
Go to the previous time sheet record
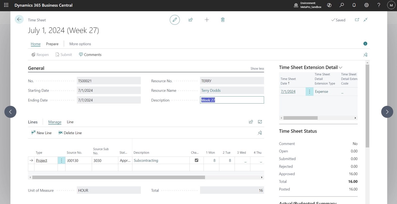click(x=10, y=112)
